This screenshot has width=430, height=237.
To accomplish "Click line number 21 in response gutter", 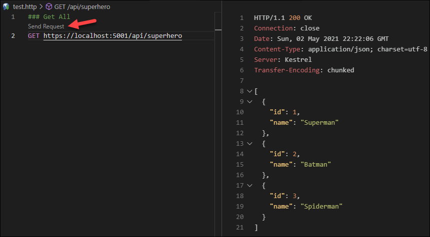I will pyautogui.click(x=239, y=228).
